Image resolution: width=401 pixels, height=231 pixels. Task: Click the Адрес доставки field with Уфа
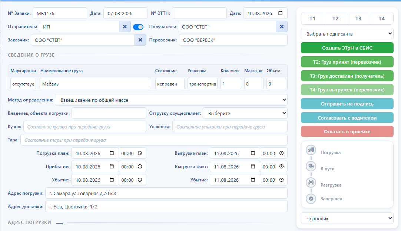coord(166,207)
